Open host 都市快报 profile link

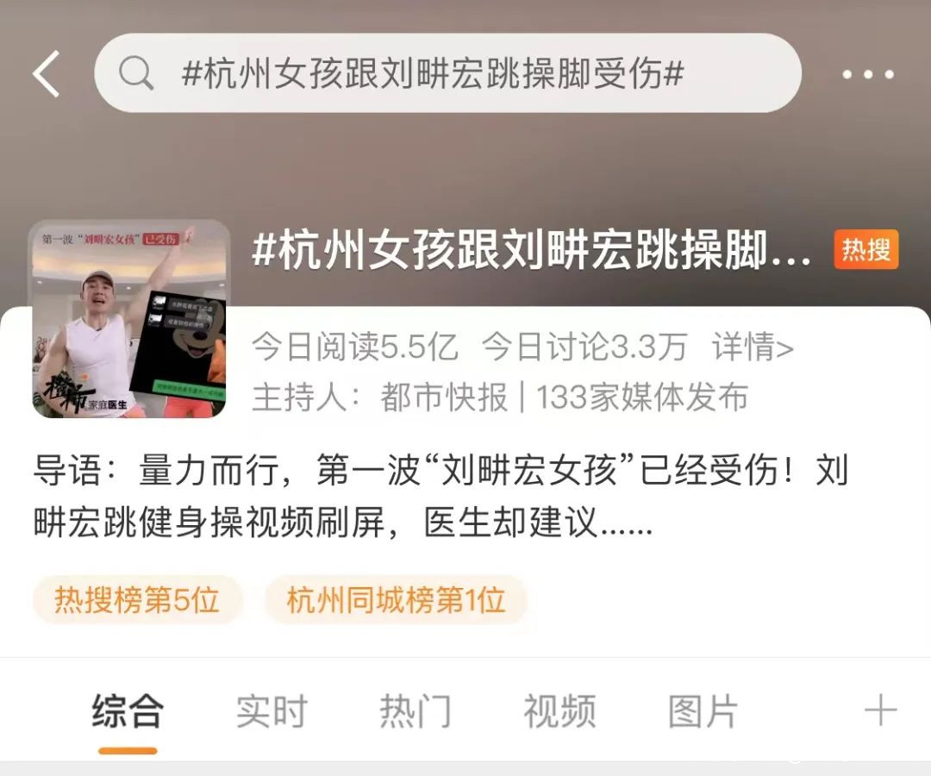(444, 397)
